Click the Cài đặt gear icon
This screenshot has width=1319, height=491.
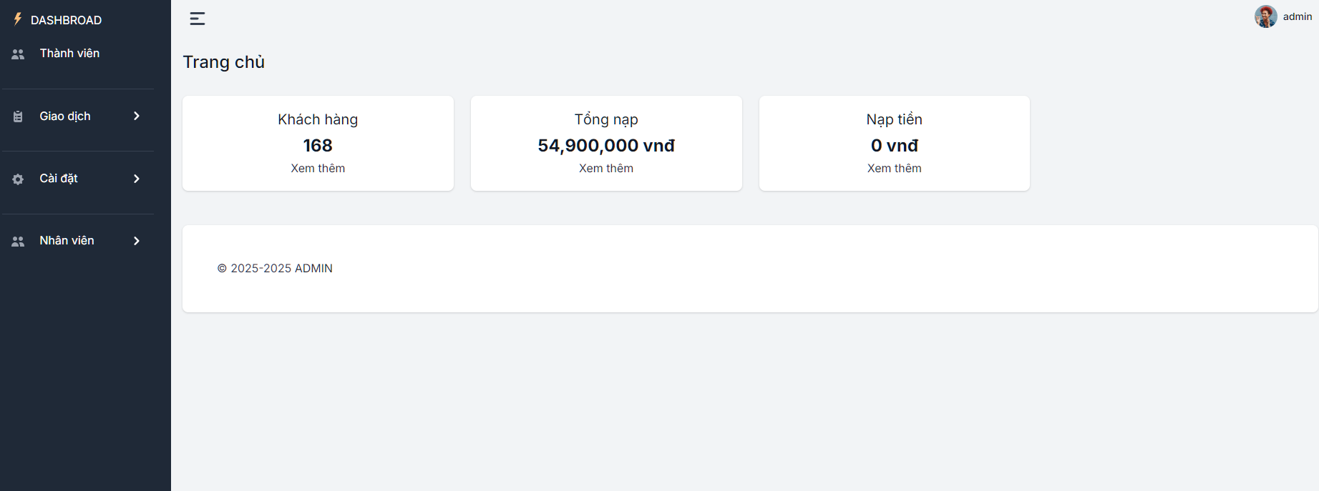(18, 179)
